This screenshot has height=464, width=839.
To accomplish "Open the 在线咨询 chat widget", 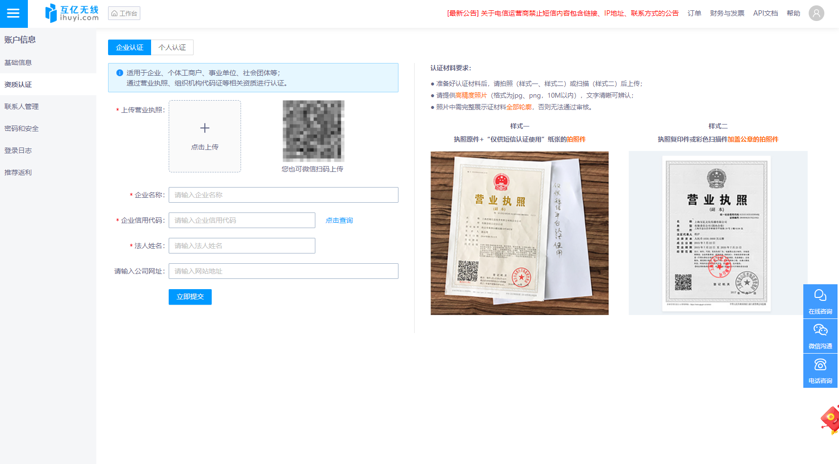I will point(820,301).
